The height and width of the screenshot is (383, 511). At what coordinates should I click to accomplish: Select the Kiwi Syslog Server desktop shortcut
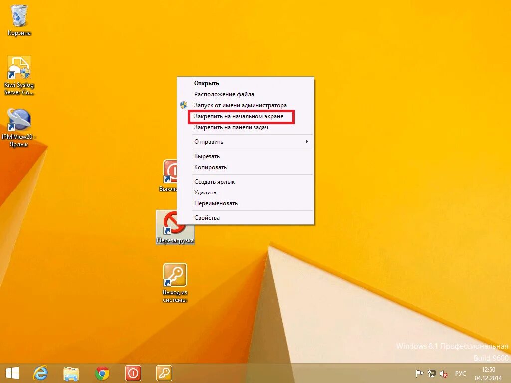pyautogui.click(x=19, y=76)
